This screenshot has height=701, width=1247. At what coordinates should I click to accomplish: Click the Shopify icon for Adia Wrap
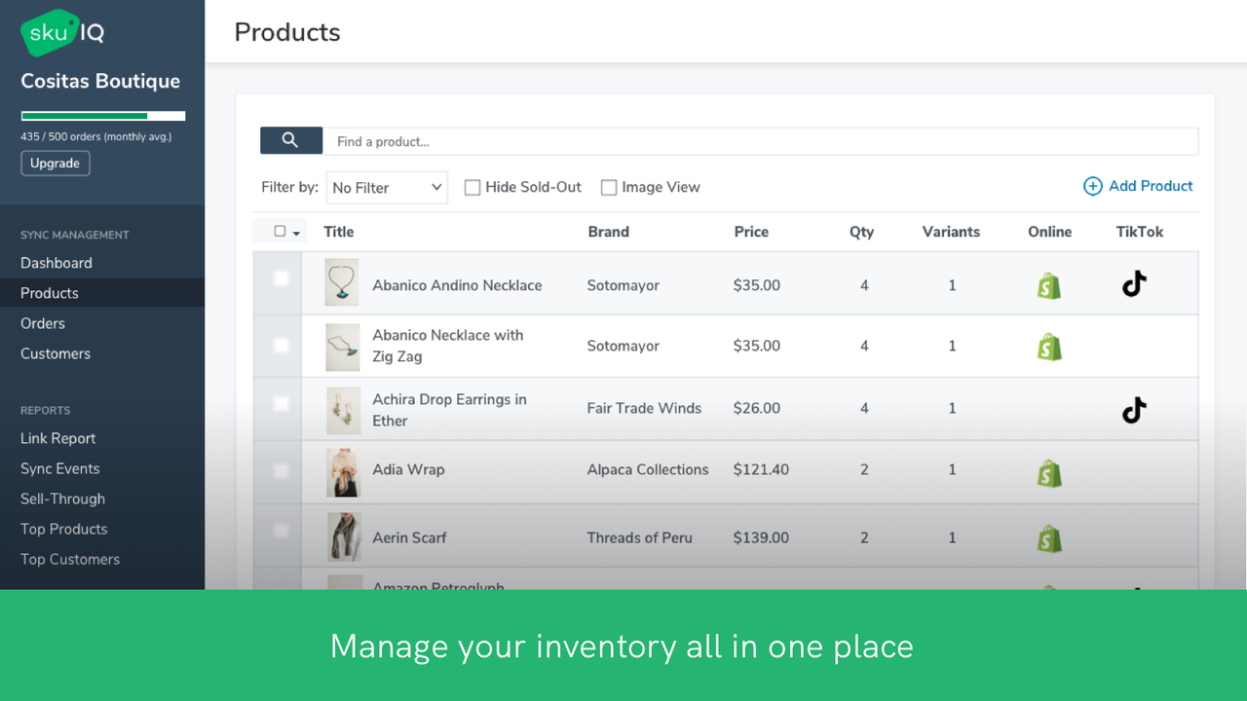pyautogui.click(x=1049, y=473)
